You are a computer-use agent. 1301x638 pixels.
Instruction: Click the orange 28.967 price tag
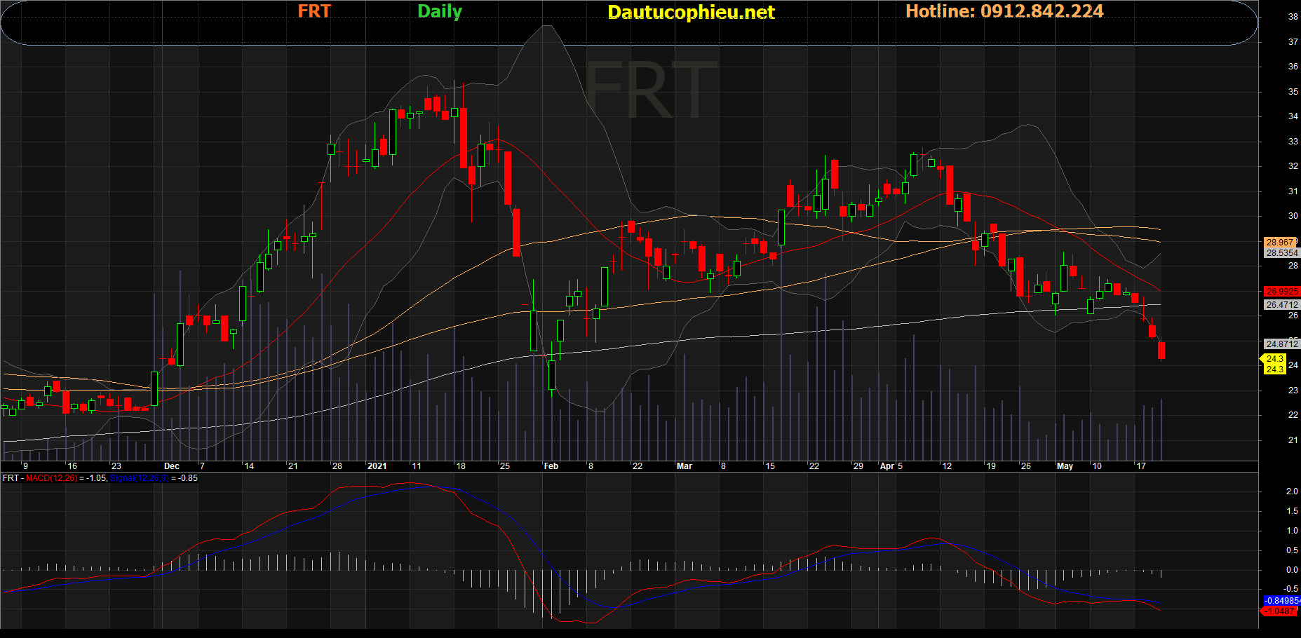coord(1280,243)
